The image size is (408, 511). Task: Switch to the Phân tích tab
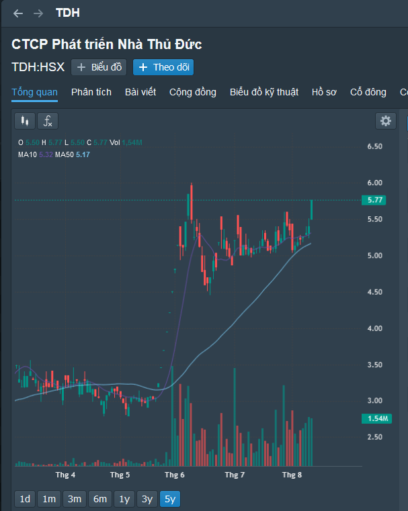(x=91, y=92)
